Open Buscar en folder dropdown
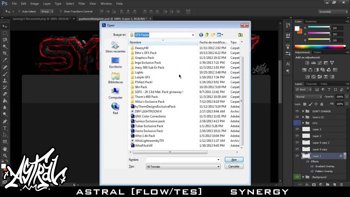 pyautogui.click(x=193, y=35)
